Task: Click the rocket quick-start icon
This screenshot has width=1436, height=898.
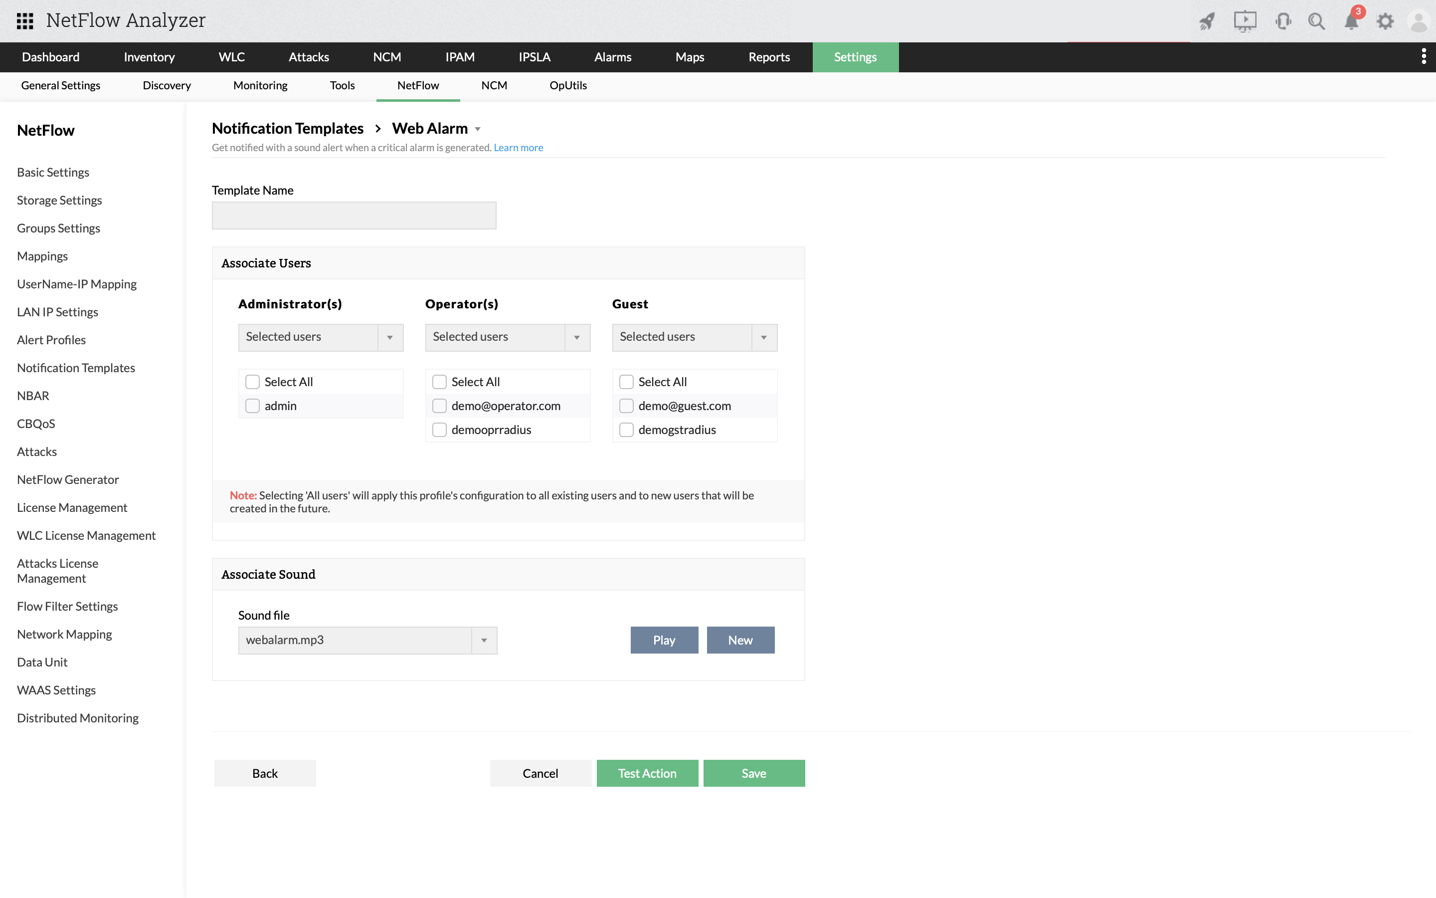Action: click(1207, 21)
